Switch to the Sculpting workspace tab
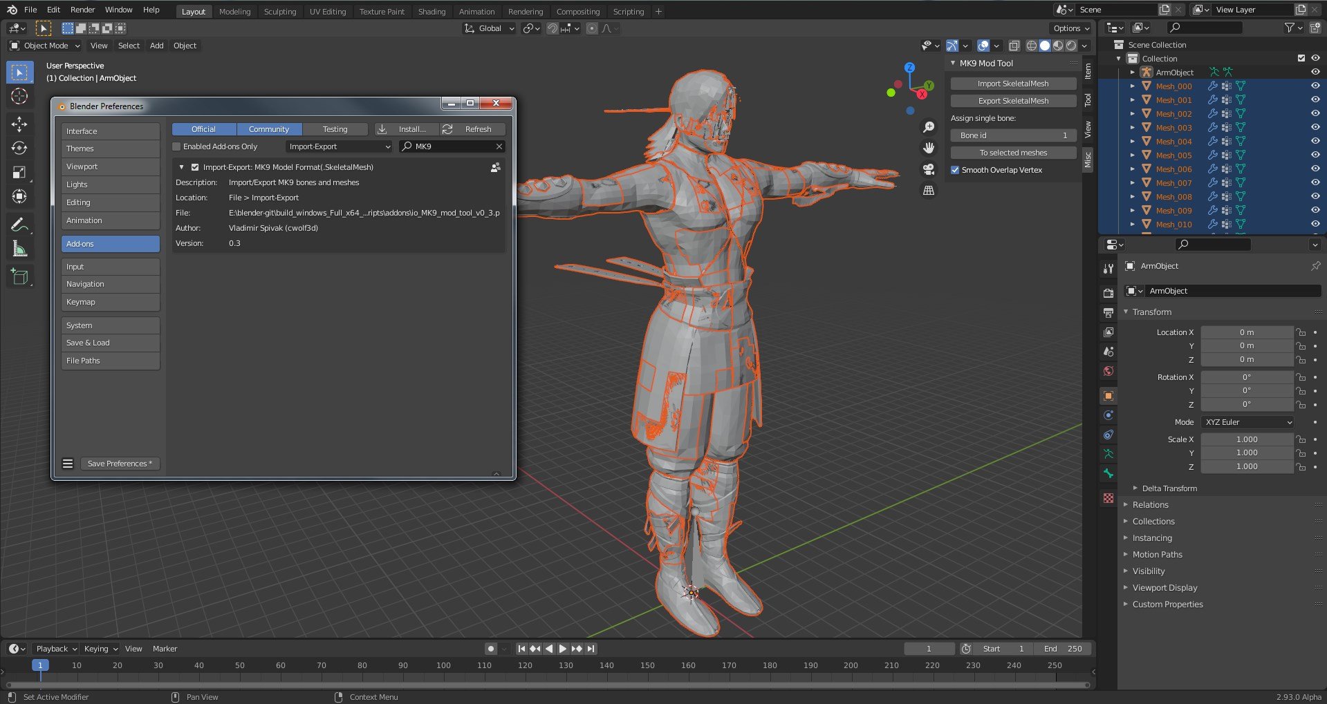The height and width of the screenshot is (704, 1327). coord(279,12)
